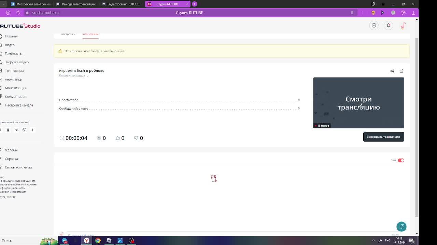Open stream in new window icon
Viewport: 437px width, 245px height.
tap(401, 71)
